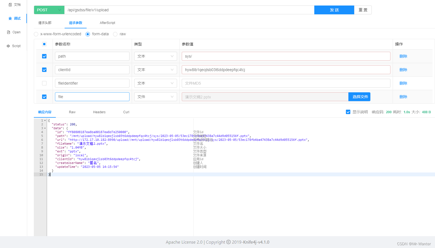Toggle the 显示说明 checkbox
Image resolution: width=435 pixels, height=248 pixels.
pyautogui.click(x=348, y=112)
